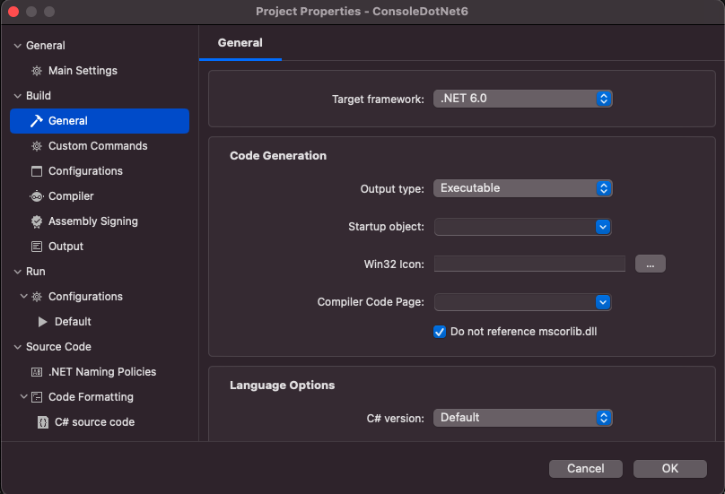Image resolution: width=725 pixels, height=494 pixels.
Task: Browse for Win32 Icon with ellipsis button
Action: point(651,264)
